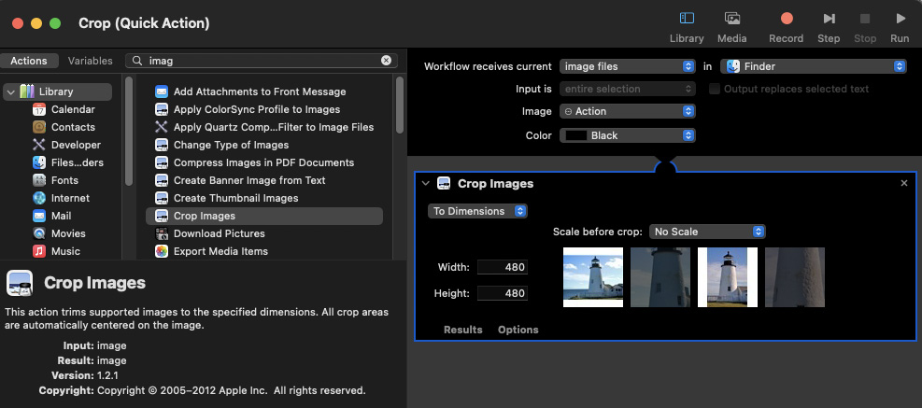922x408 pixels.
Task: Click the Height input field
Action: pos(503,293)
